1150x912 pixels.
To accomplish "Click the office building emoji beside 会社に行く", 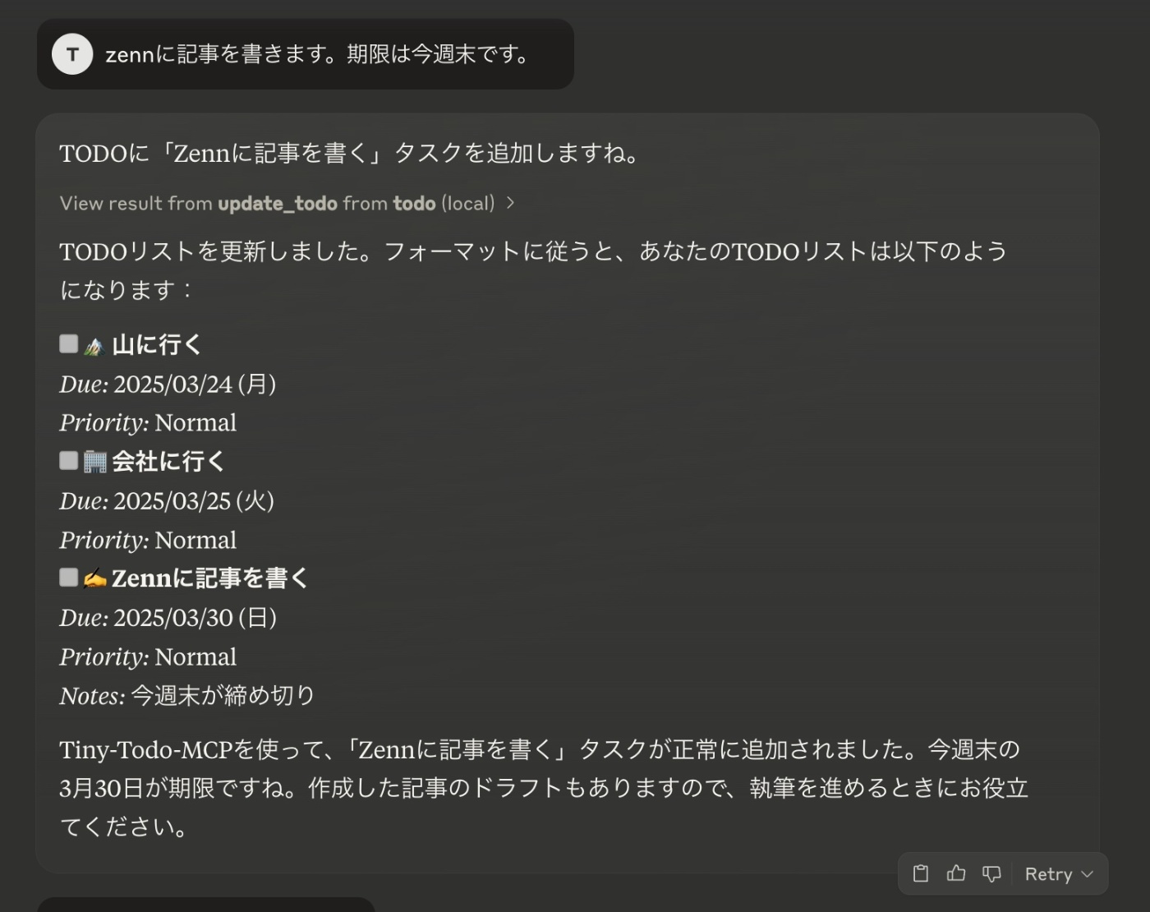I will pyautogui.click(x=95, y=462).
